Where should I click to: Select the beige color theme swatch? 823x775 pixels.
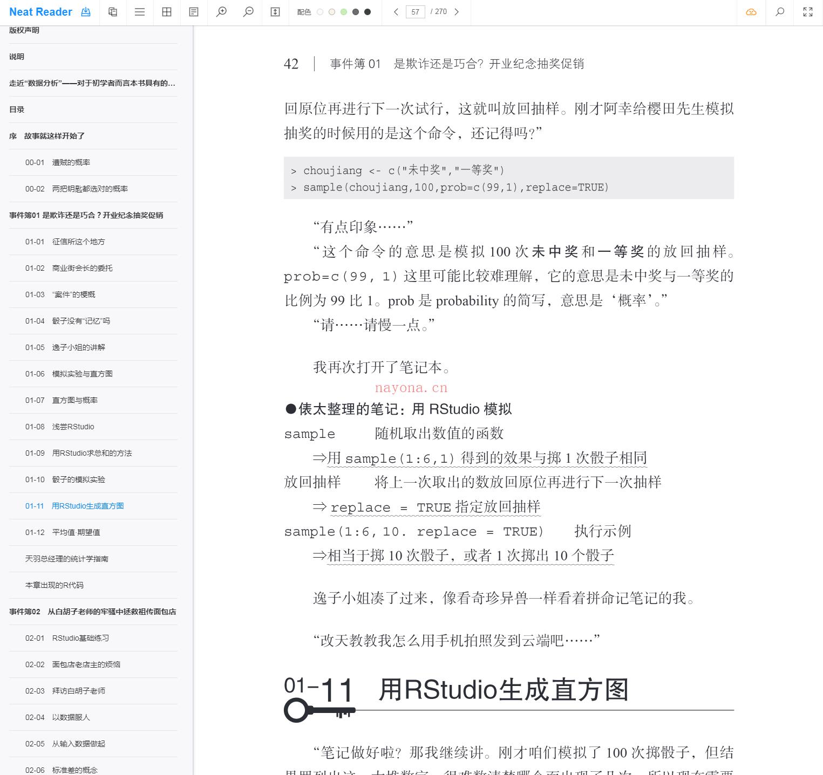pyautogui.click(x=332, y=12)
